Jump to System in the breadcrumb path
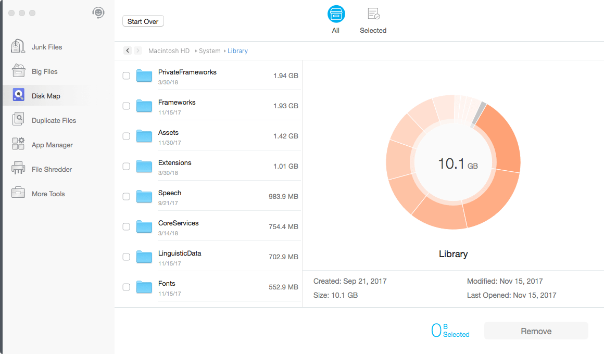Image resolution: width=604 pixels, height=354 pixels. coord(209,50)
